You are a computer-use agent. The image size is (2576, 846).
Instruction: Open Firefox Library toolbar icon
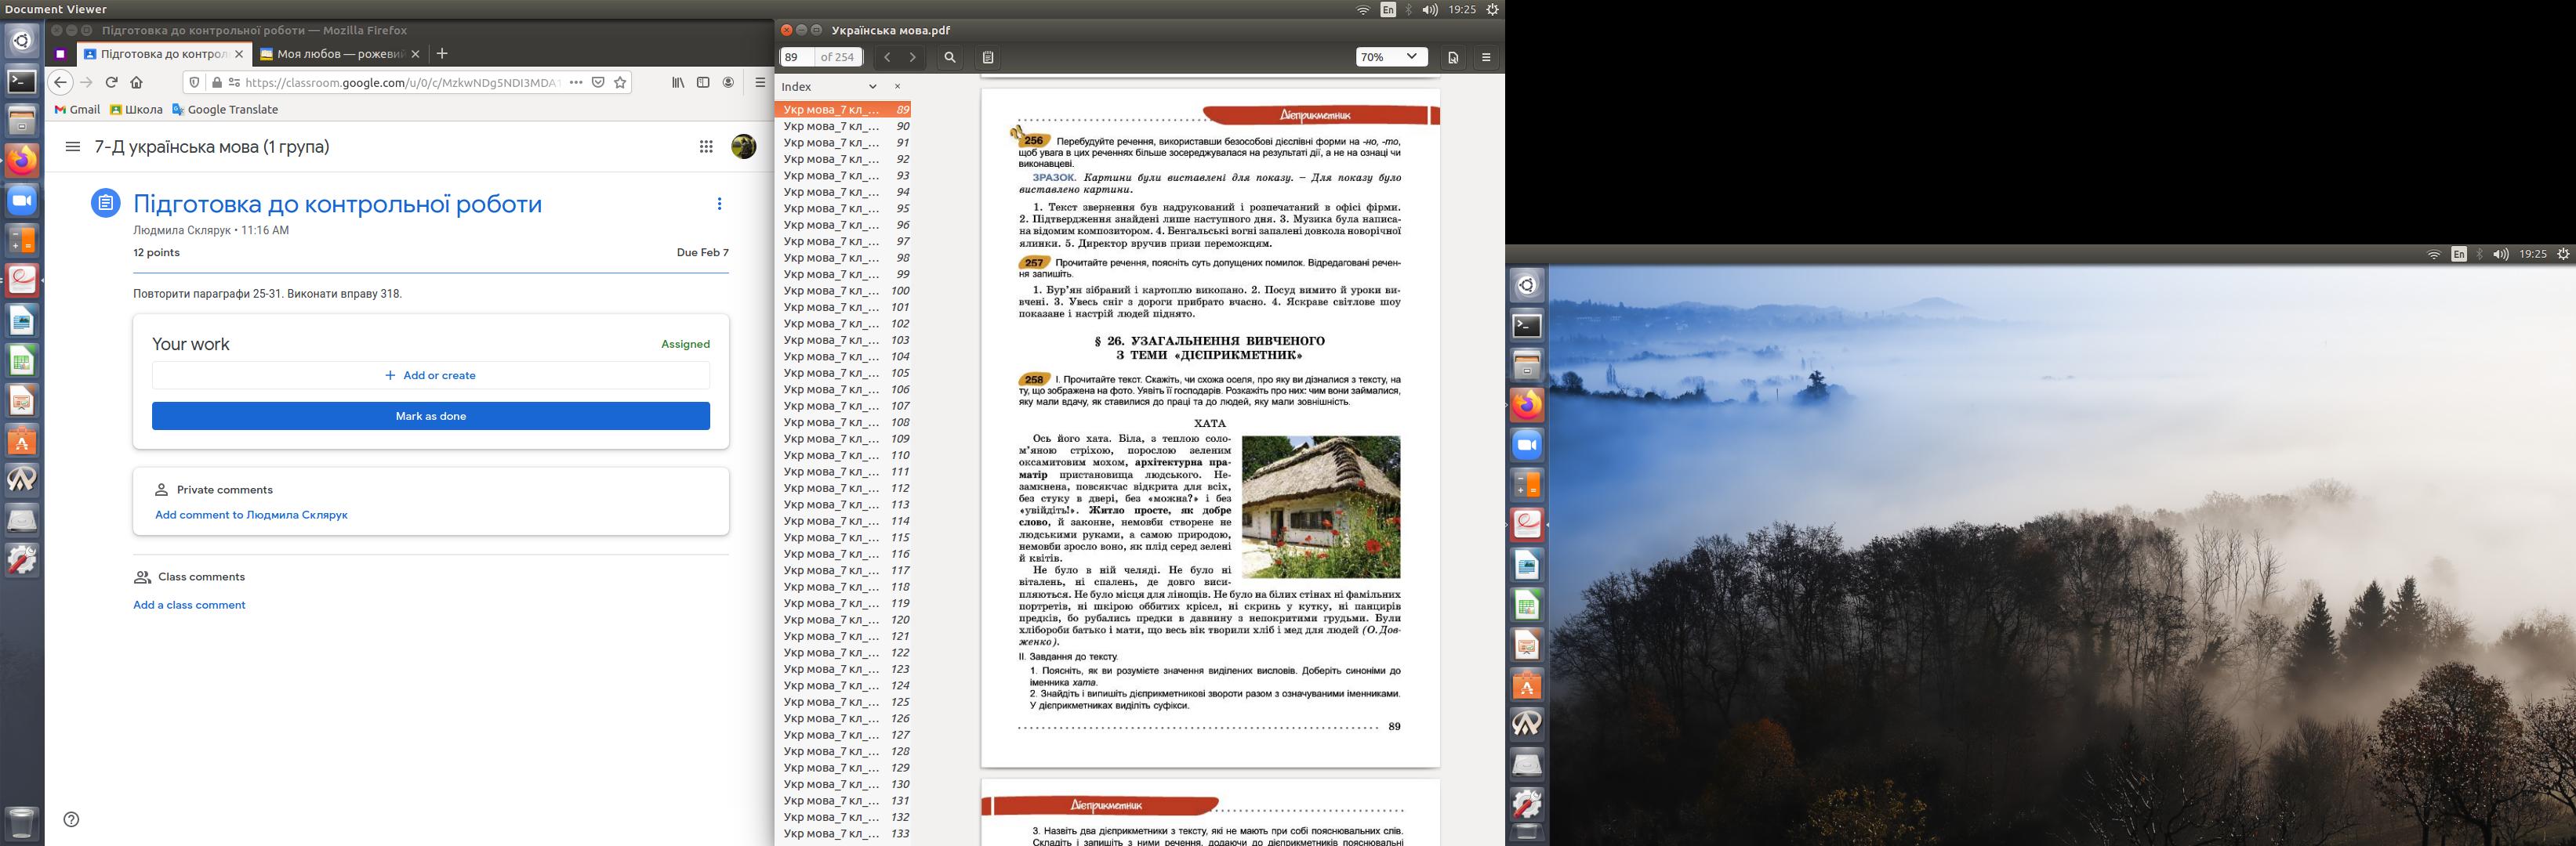pyautogui.click(x=678, y=82)
